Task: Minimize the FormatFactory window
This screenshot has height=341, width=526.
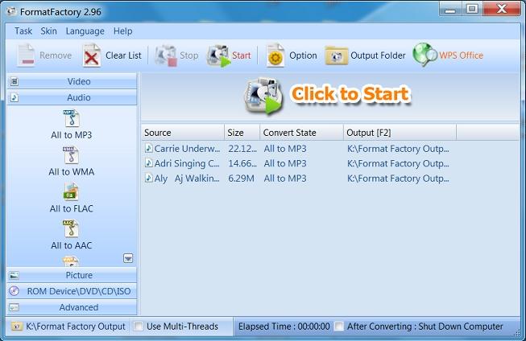Action: (449, 10)
